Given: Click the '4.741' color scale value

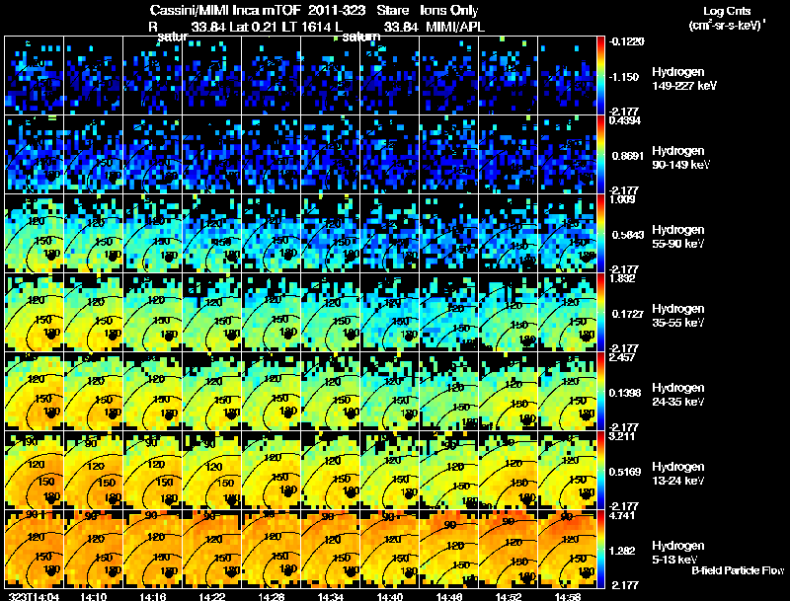Looking at the screenshot, I should [622, 515].
